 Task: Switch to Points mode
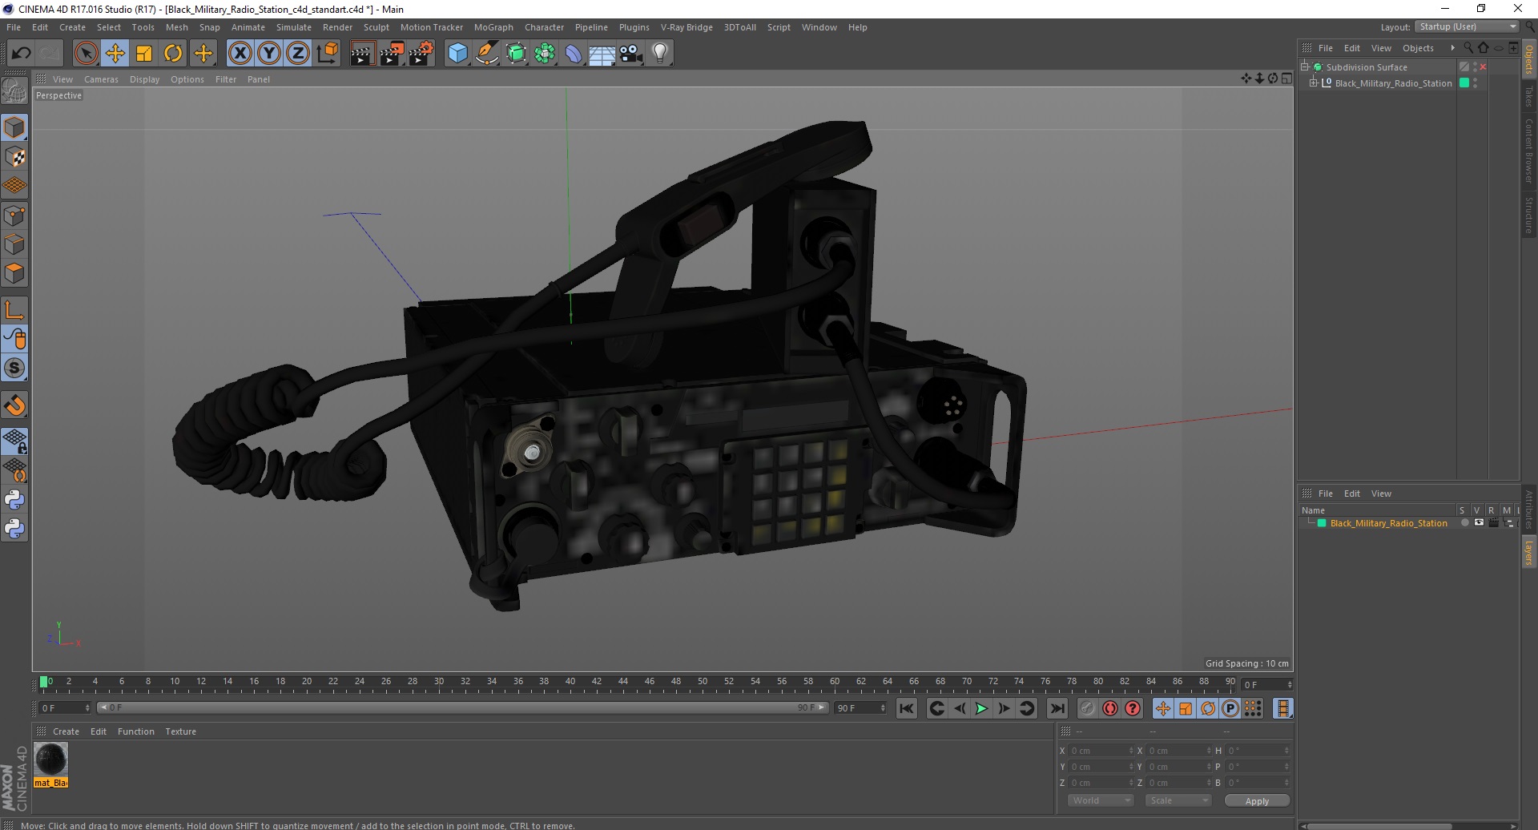14,216
